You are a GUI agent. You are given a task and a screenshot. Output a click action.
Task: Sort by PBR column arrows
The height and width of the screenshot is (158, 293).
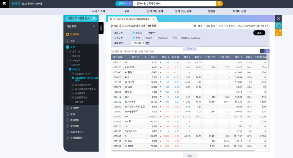point(251,57)
